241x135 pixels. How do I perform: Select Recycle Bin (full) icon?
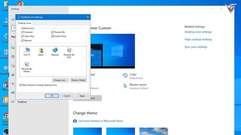(69, 53)
